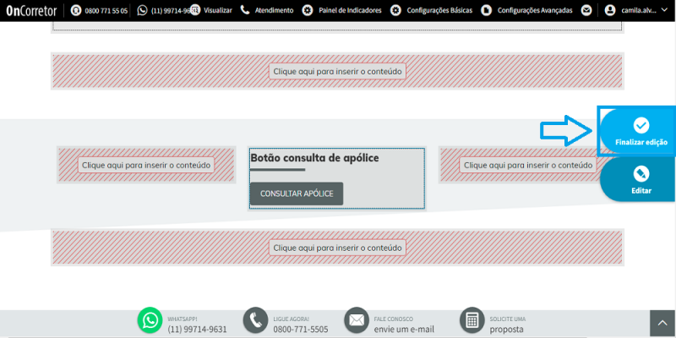Click the proposta link in footer
The width and height of the screenshot is (676, 338).
point(506,330)
